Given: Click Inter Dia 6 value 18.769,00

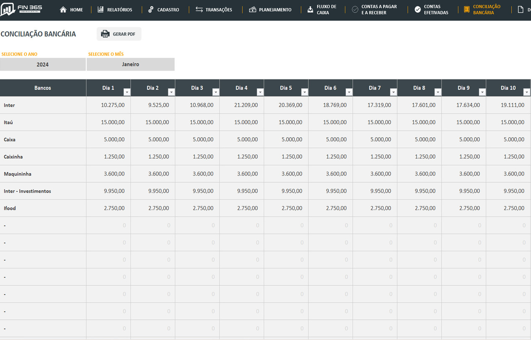Looking at the screenshot, I should pyautogui.click(x=335, y=105).
